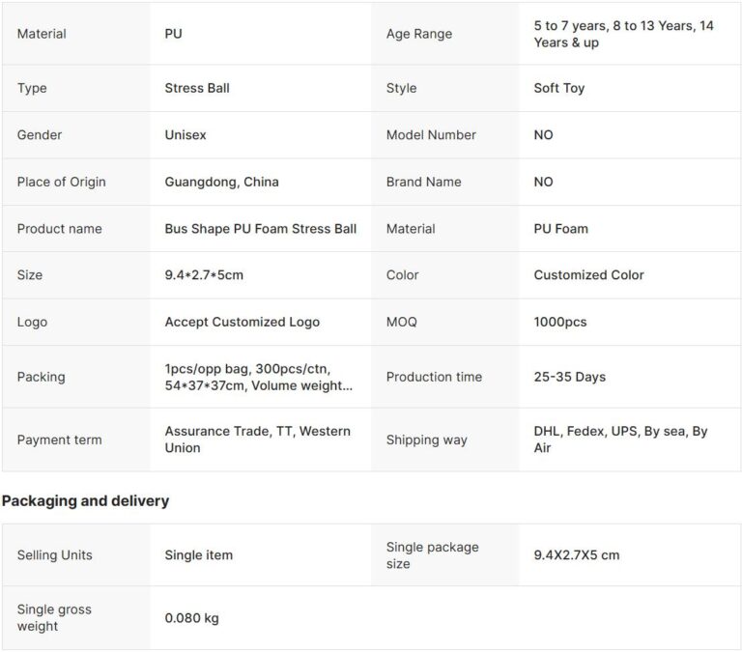Click the 'Packaging and delivery' heading
The image size is (742, 652).
tap(85, 500)
